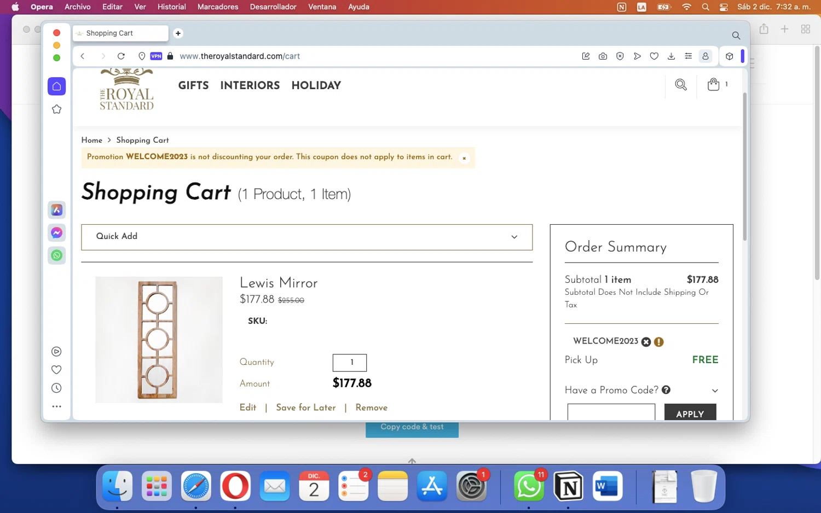Open the INTERIORS menu
821x513 pixels.
(250, 85)
